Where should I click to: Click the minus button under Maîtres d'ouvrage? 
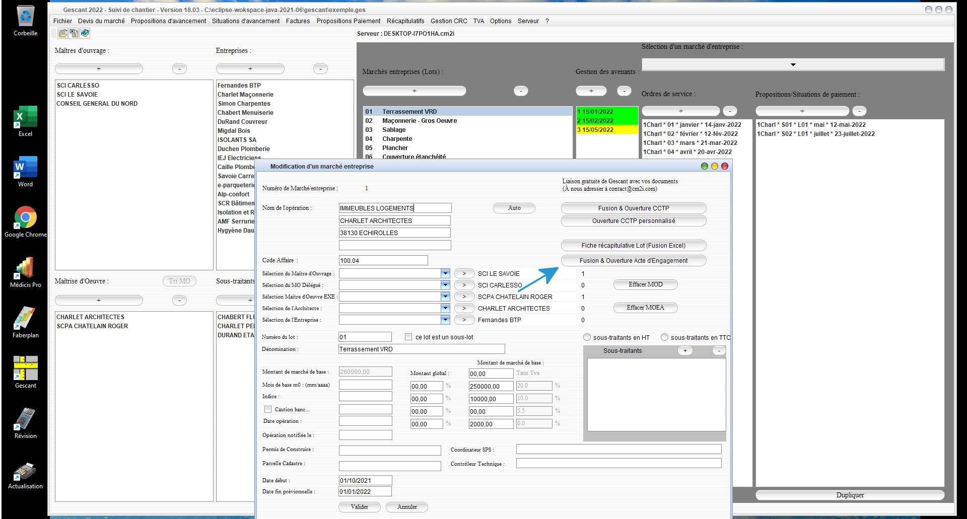[x=179, y=68]
